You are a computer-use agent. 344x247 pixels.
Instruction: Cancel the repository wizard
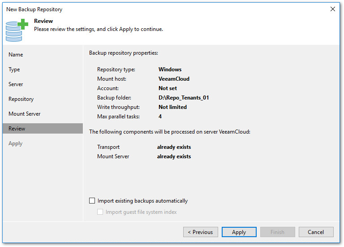[316, 232]
